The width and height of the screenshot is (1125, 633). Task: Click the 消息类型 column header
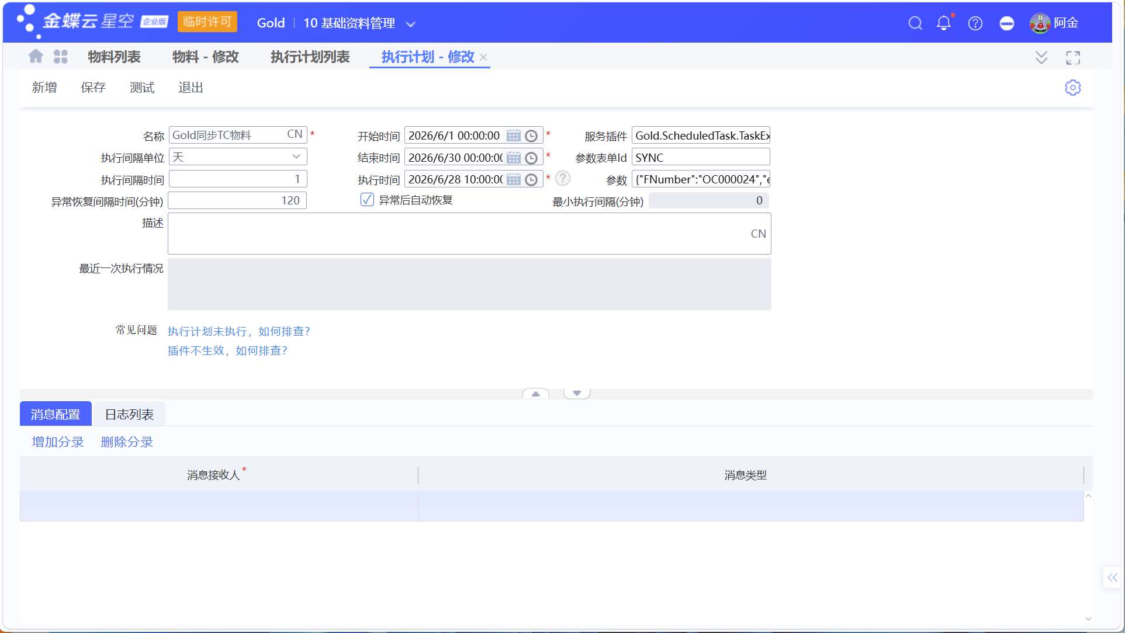tap(751, 474)
